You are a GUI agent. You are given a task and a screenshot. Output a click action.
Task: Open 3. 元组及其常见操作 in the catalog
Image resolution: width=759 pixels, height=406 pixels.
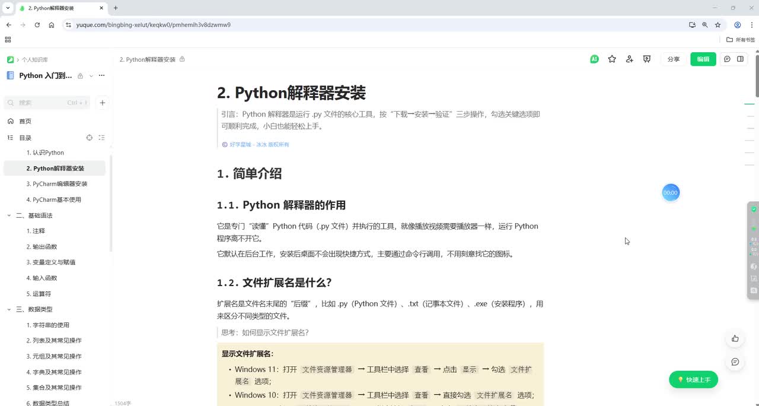coord(54,356)
